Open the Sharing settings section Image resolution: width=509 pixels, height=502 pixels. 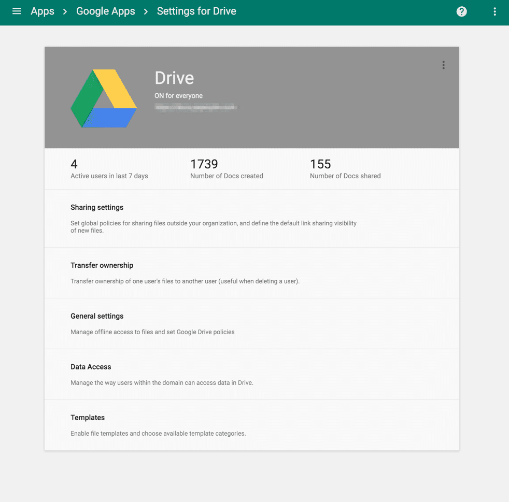pyautogui.click(x=97, y=207)
